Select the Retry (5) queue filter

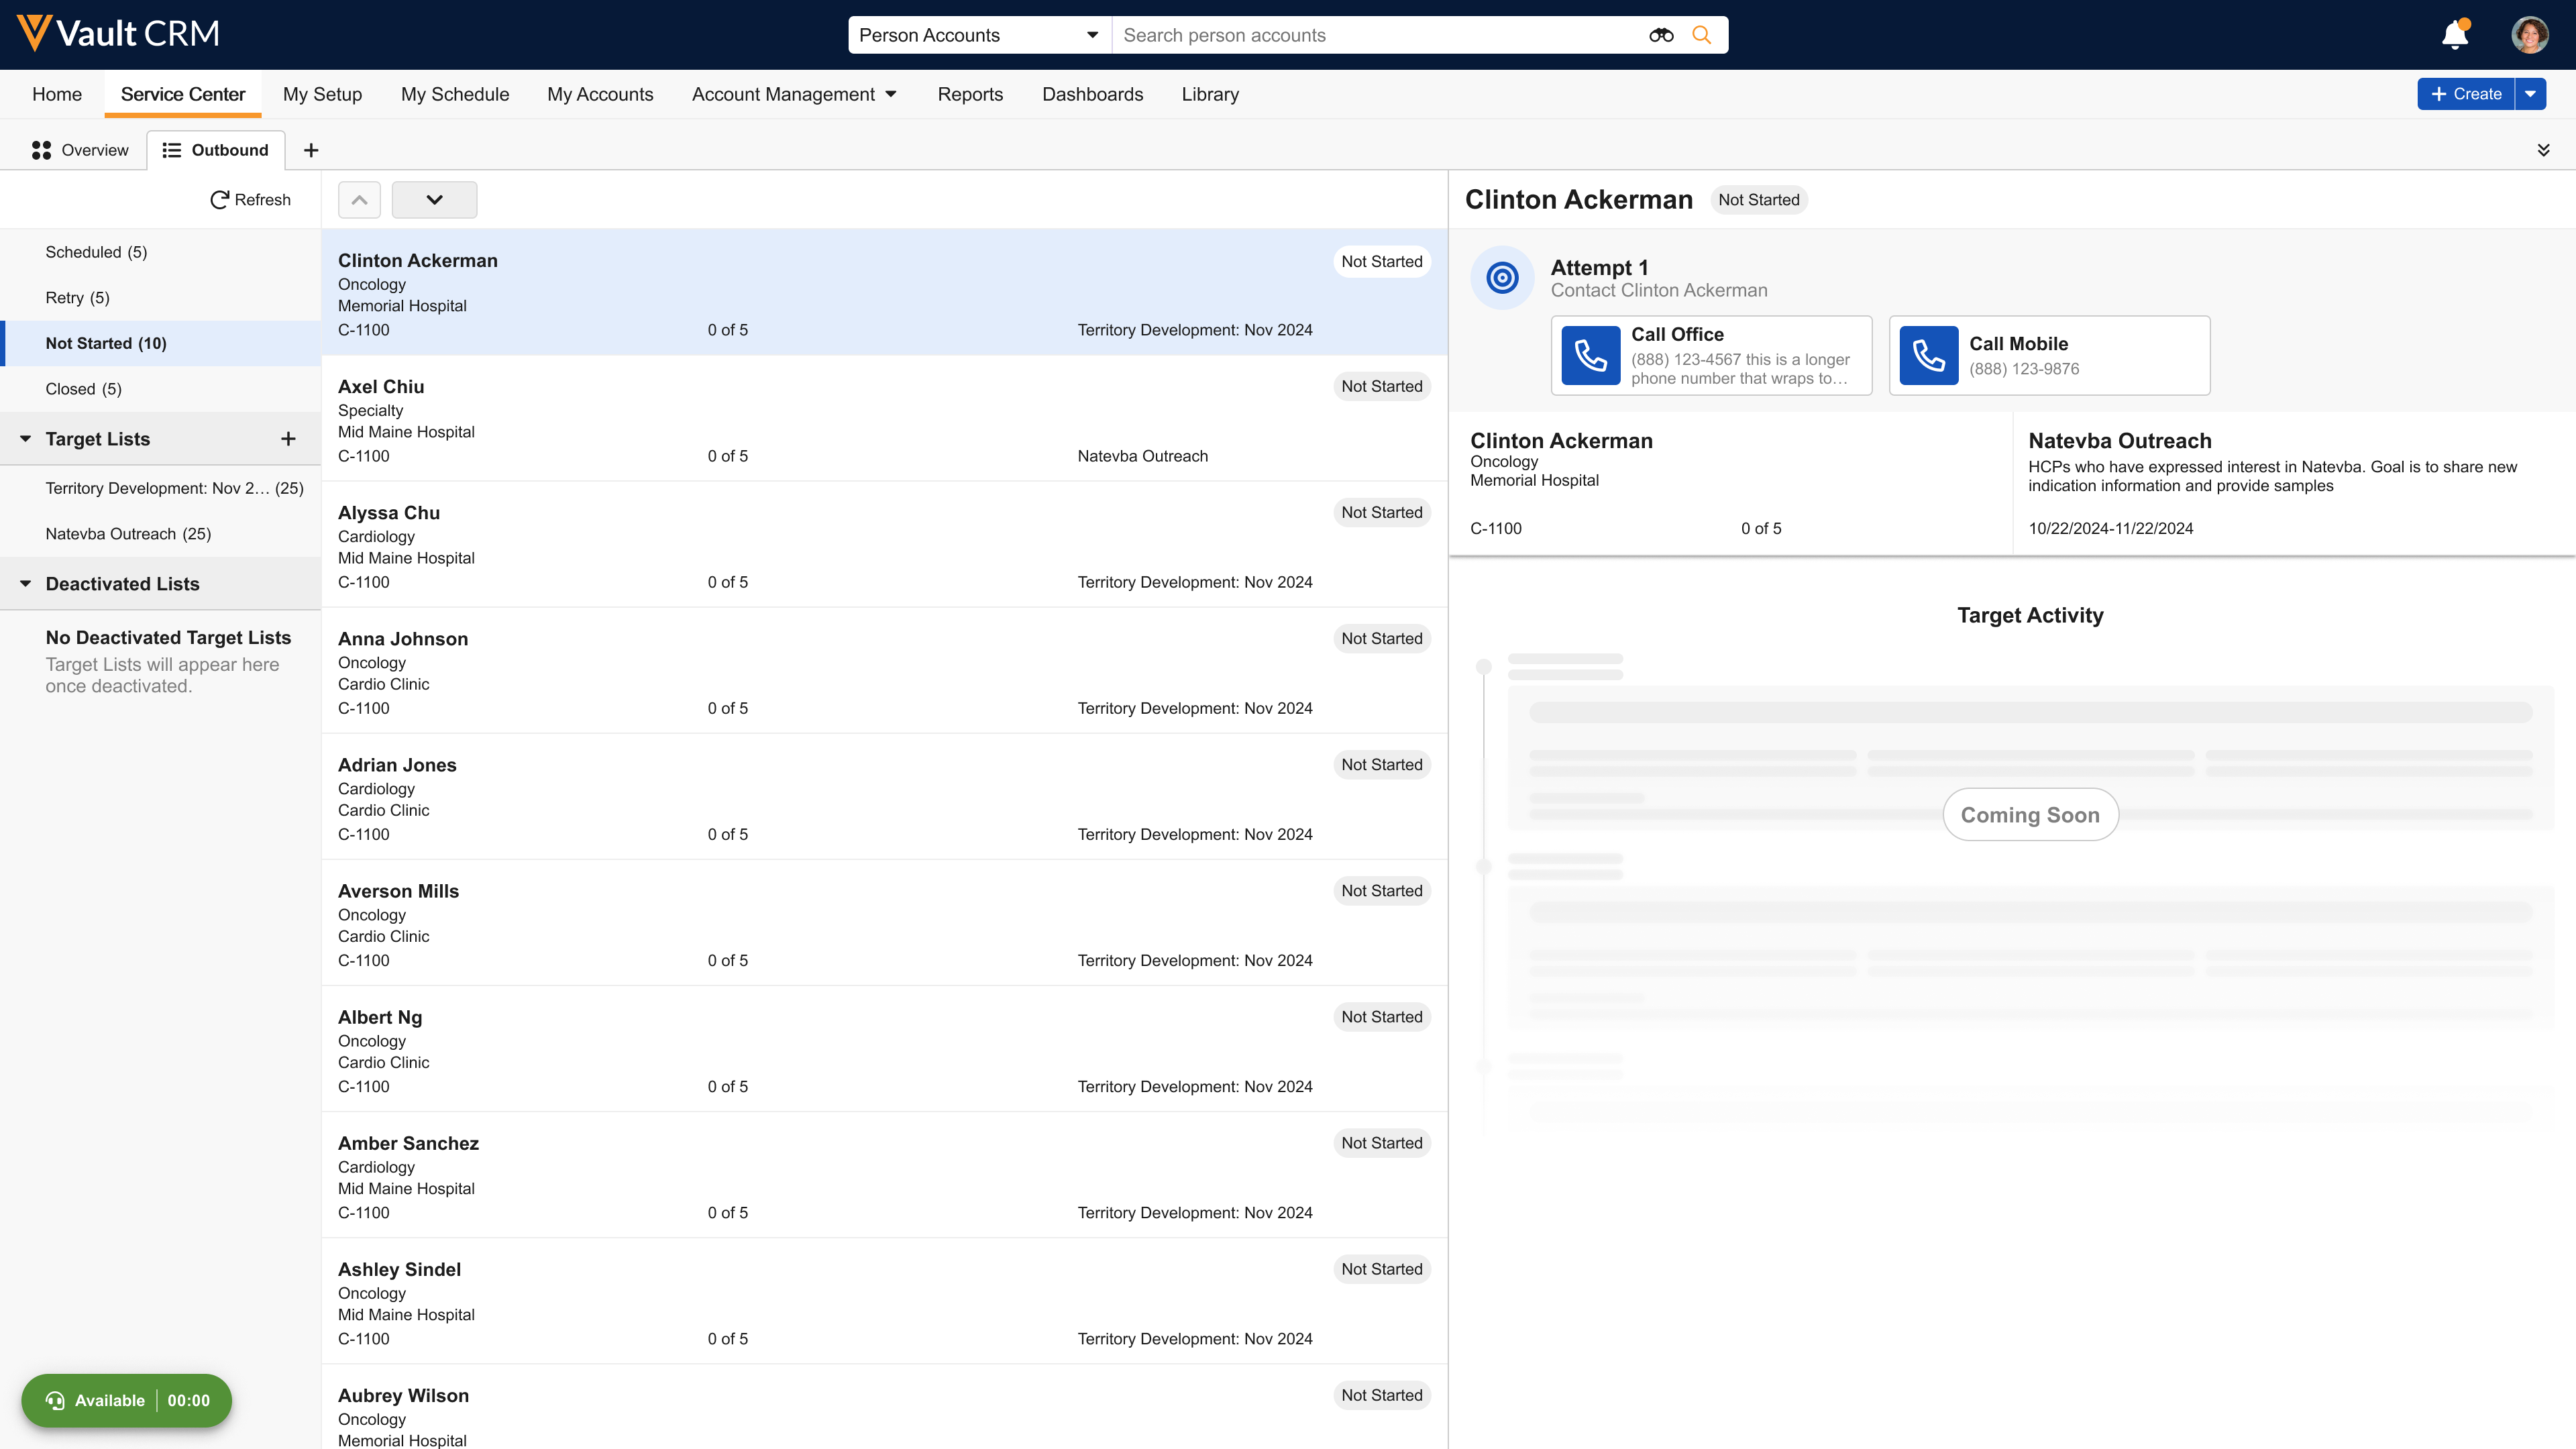point(77,298)
